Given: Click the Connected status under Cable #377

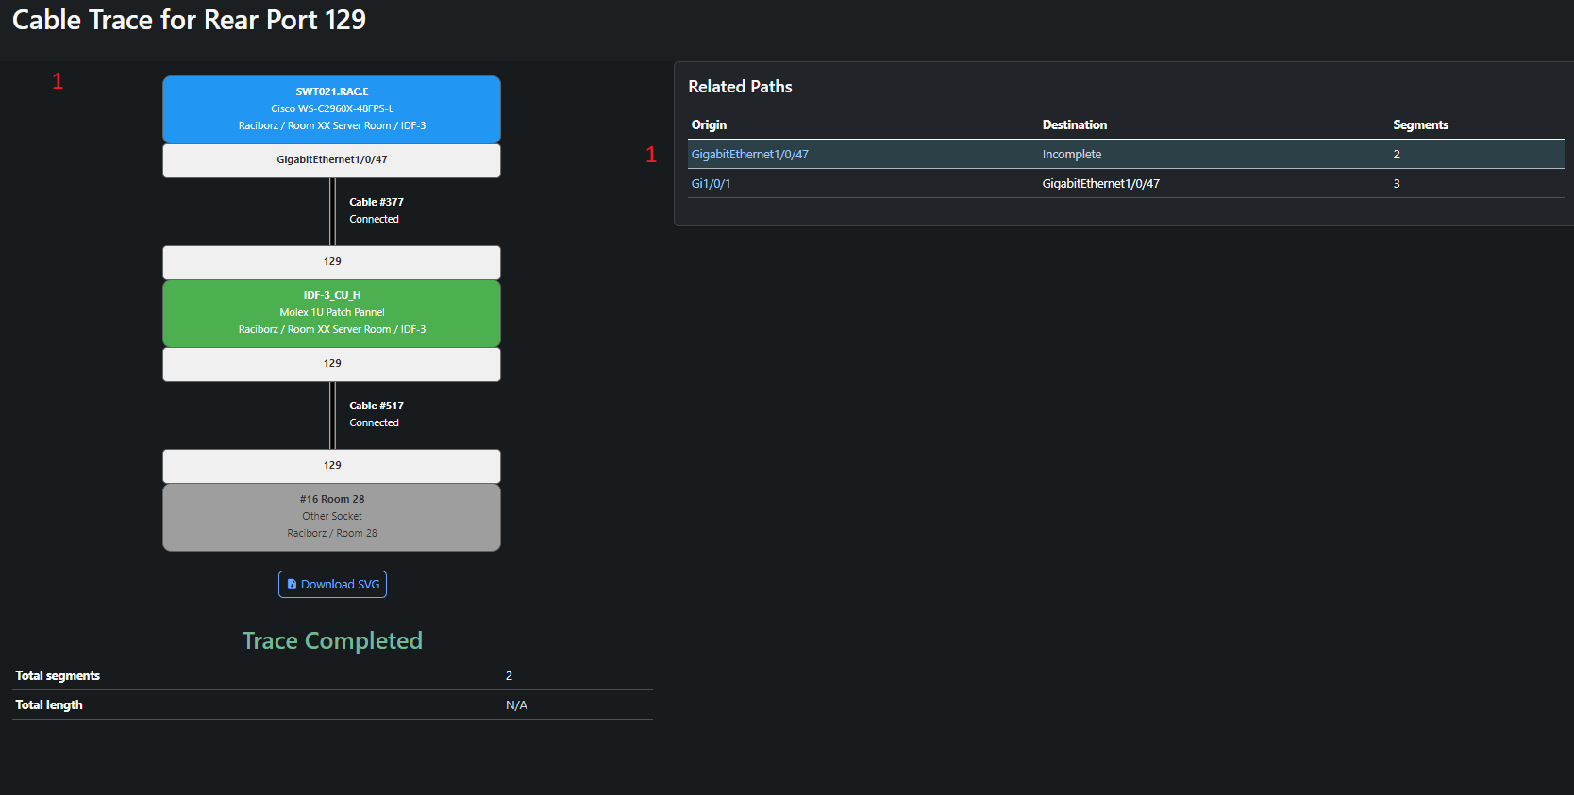Looking at the screenshot, I should pos(374,220).
